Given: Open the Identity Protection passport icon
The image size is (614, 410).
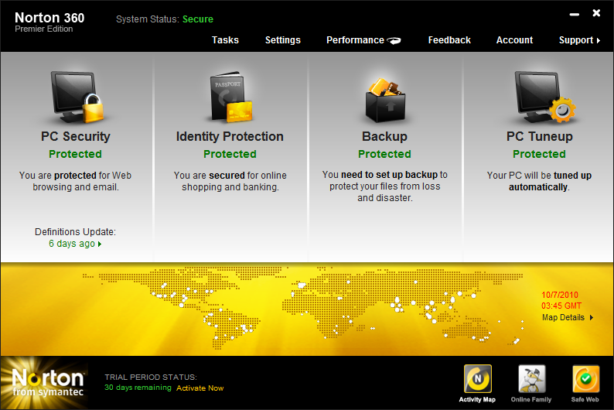Looking at the screenshot, I should click(x=230, y=97).
